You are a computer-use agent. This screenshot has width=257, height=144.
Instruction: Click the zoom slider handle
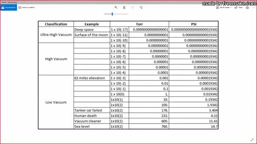tap(112, 14)
